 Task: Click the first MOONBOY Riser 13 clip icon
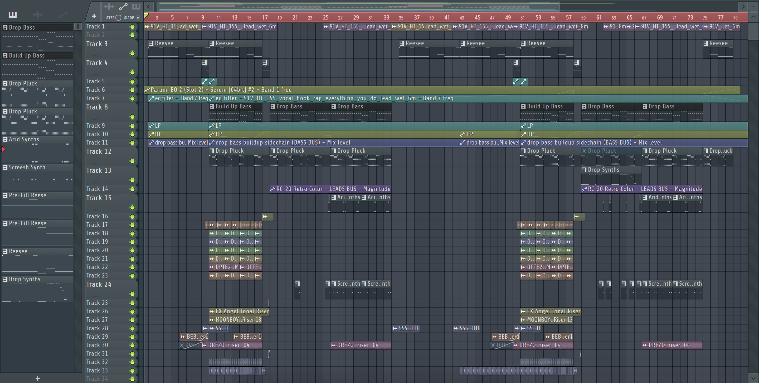pyautogui.click(x=211, y=320)
